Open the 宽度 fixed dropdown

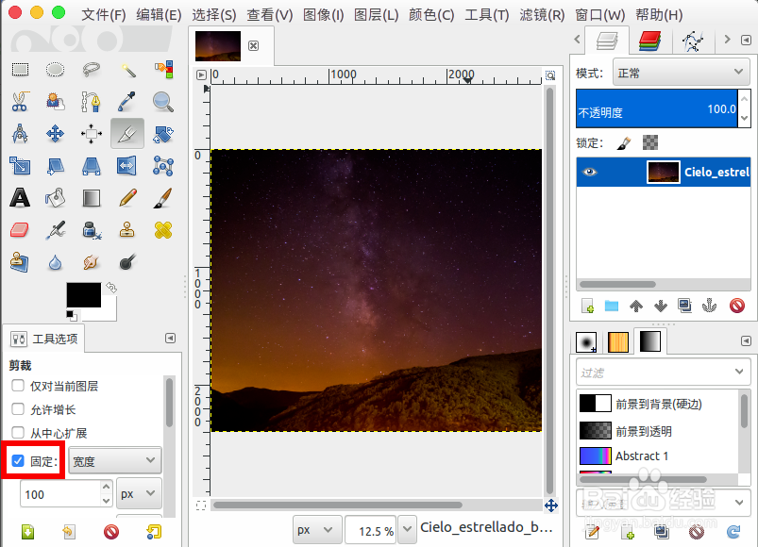coord(115,460)
